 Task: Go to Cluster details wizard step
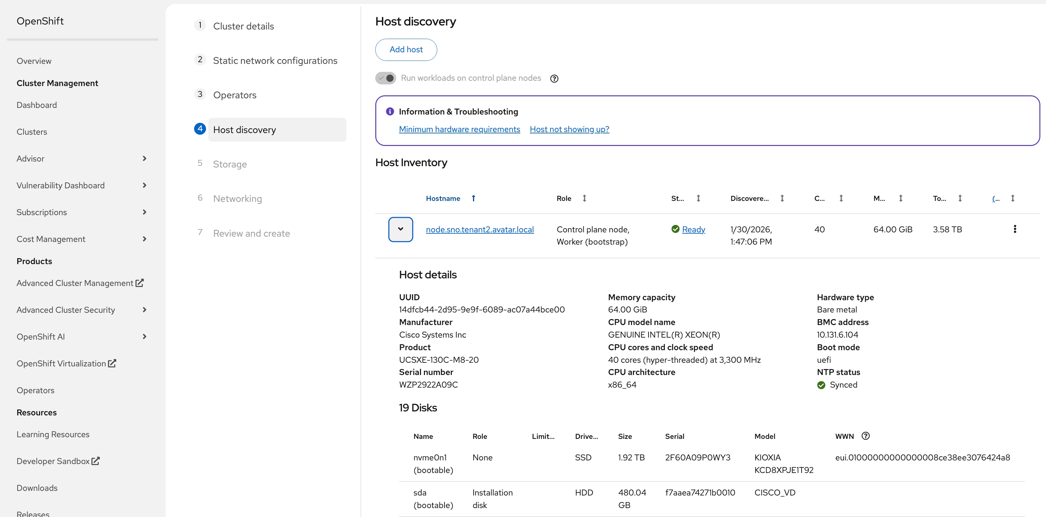(243, 26)
